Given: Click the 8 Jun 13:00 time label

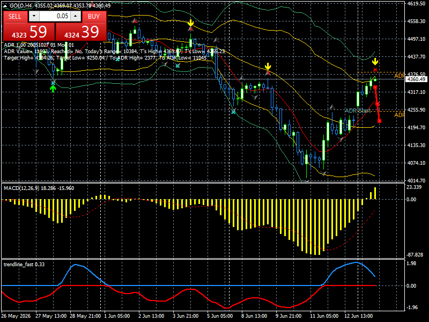Looking at the screenshot, I should 254,316.
